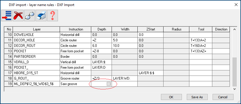Select row number 15
This screenshot has height=104, width=241.
coord(8,62)
